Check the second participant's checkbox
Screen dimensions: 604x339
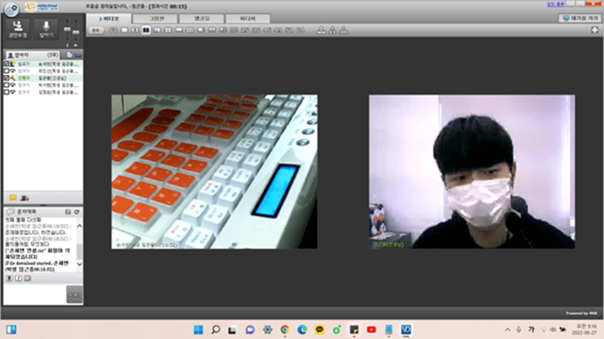(6, 71)
